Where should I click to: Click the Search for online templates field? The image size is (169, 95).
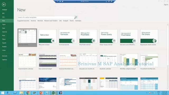tap(46, 17)
